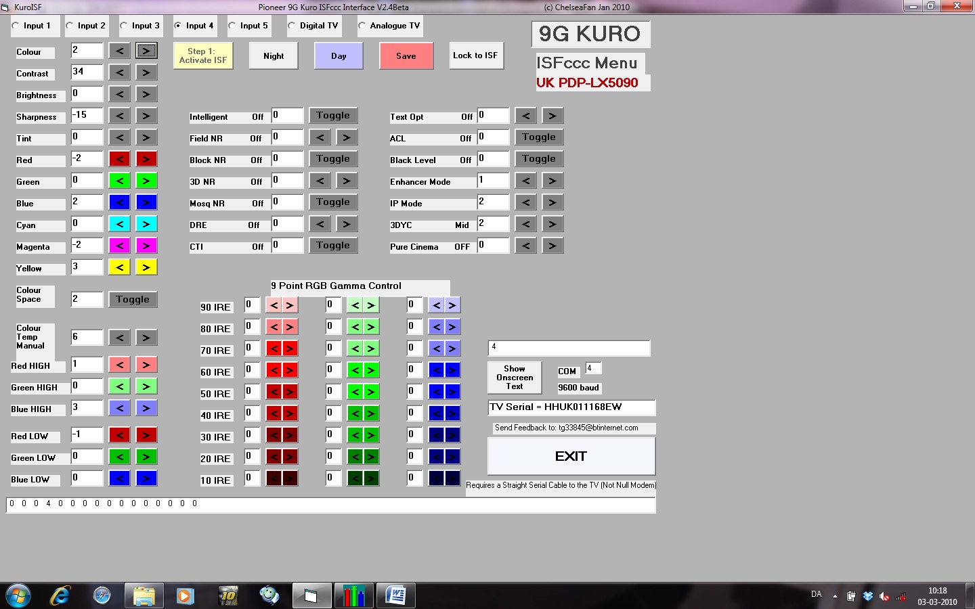Image resolution: width=975 pixels, height=609 pixels.
Task: Increase blue gamma at 50 IRE
Action: 452,392
